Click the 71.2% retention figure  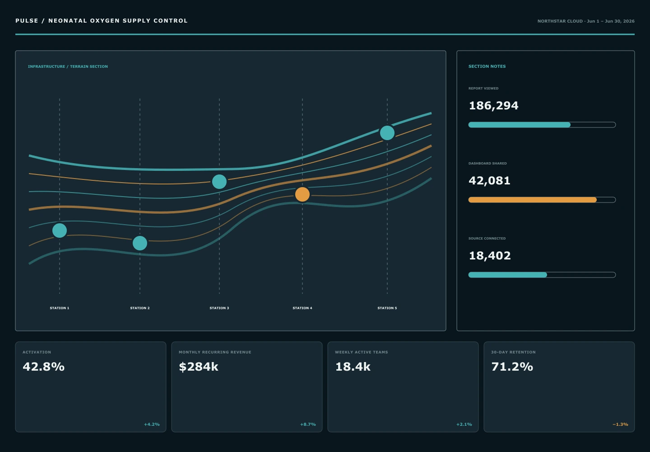click(x=512, y=367)
